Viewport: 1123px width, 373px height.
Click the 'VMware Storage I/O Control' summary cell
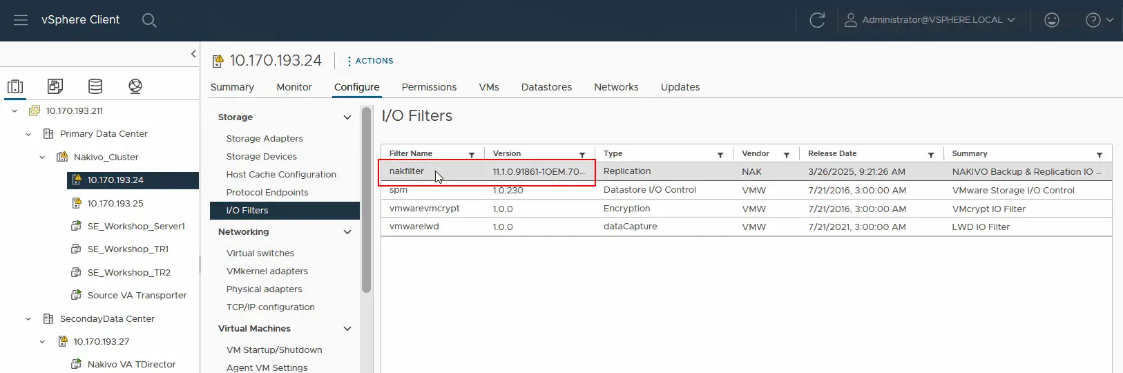click(x=1013, y=190)
